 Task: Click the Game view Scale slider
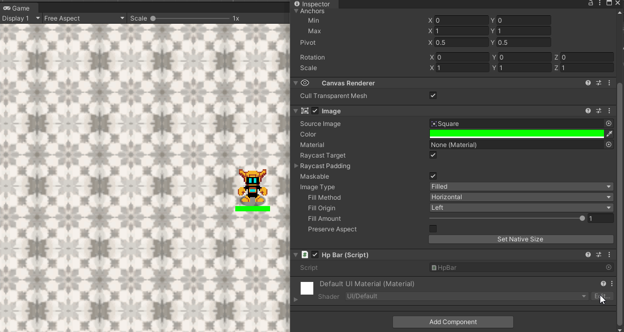point(190,18)
